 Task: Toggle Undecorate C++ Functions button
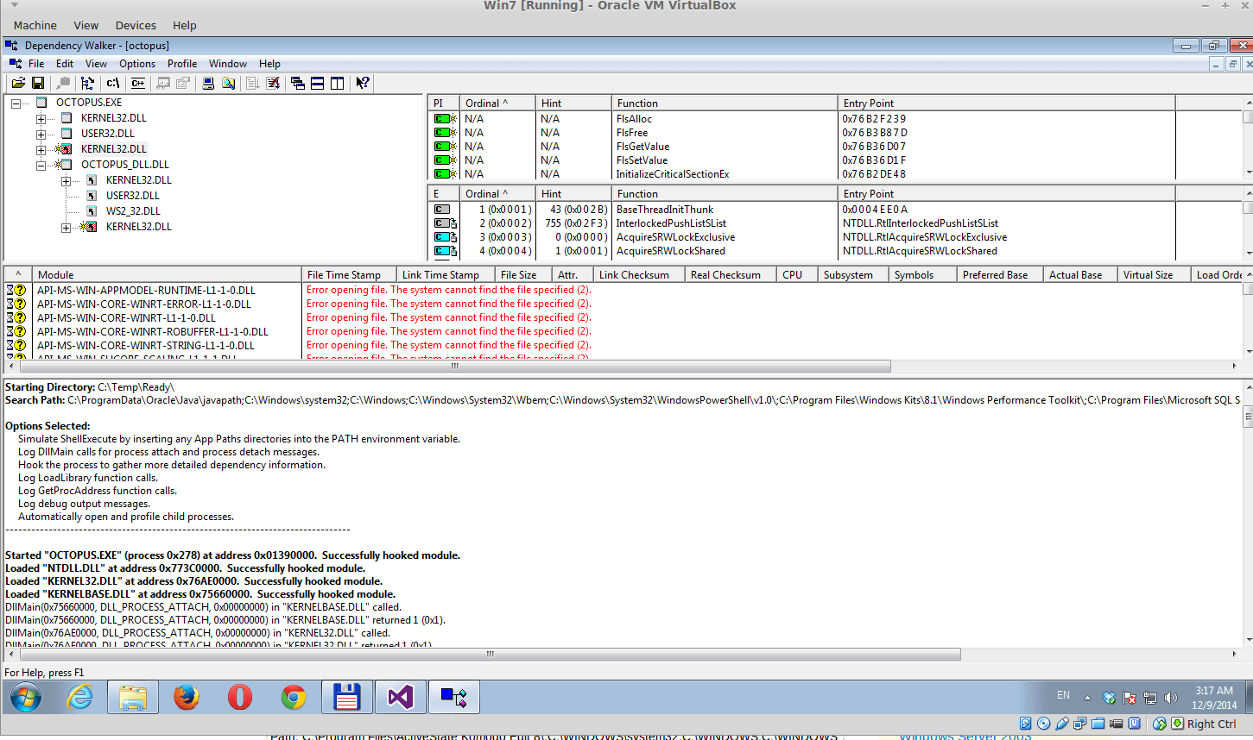(138, 83)
